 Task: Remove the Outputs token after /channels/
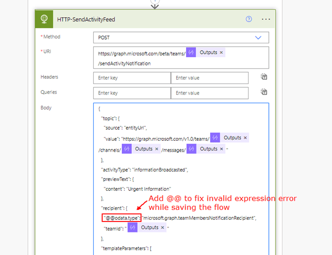point(156,149)
